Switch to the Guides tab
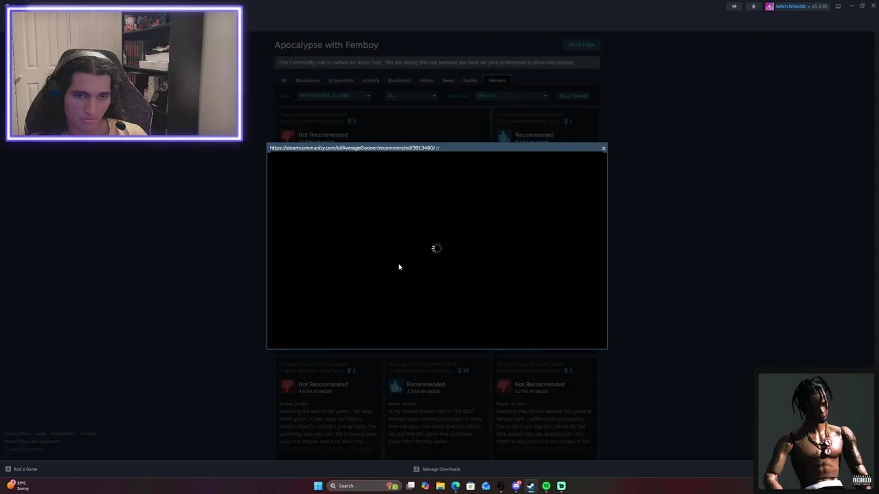Viewport: 879px width, 494px height. tap(470, 80)
